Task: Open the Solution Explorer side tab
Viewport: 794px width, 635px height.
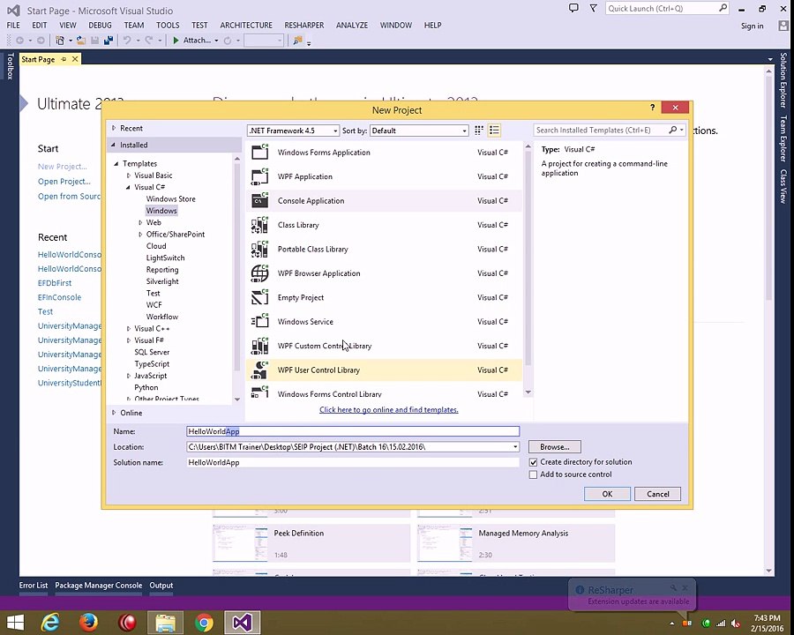Action: (x=783, y=80)
